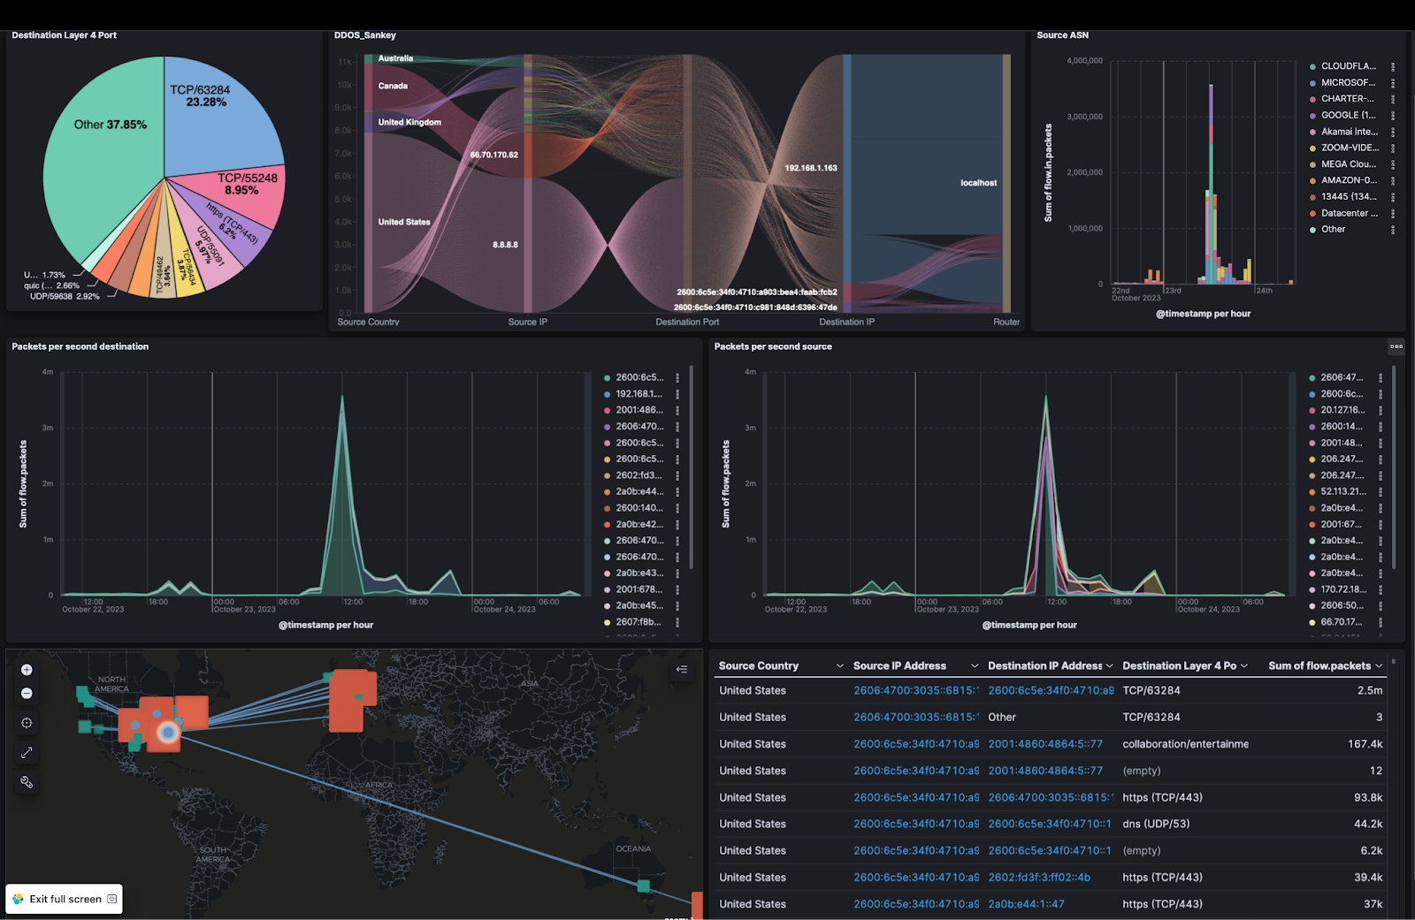Open options for CLOUDFLA... legend entry
The height and width of the screenshot is (920, 1415).
click(x=1393, y=66)
